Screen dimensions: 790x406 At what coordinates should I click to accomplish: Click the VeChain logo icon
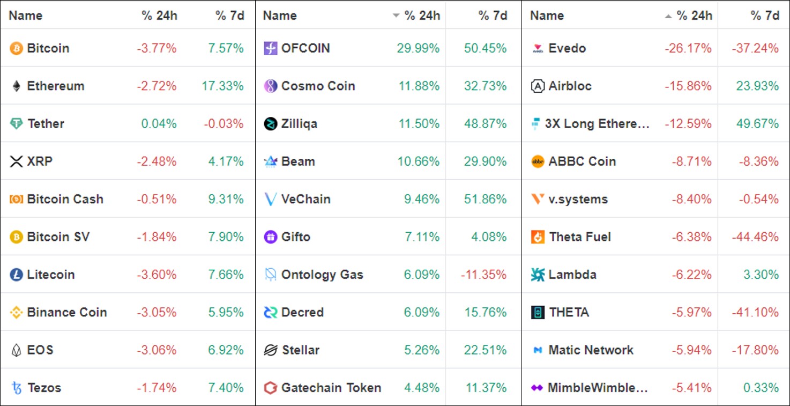click(271, 199)
